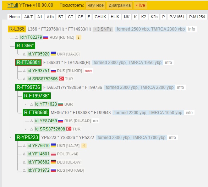Click the info icon beside YF02279
Image resolution: width=208 pixels, height=187 pixels.
[x=78, y=37]
